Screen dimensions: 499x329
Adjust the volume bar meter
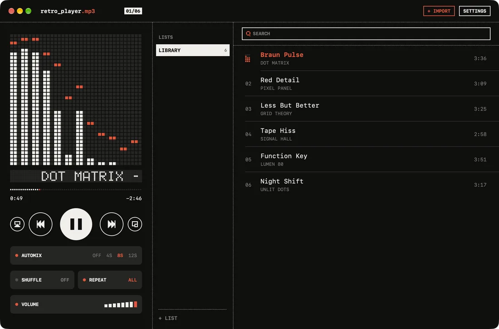(x=121, y=304)
